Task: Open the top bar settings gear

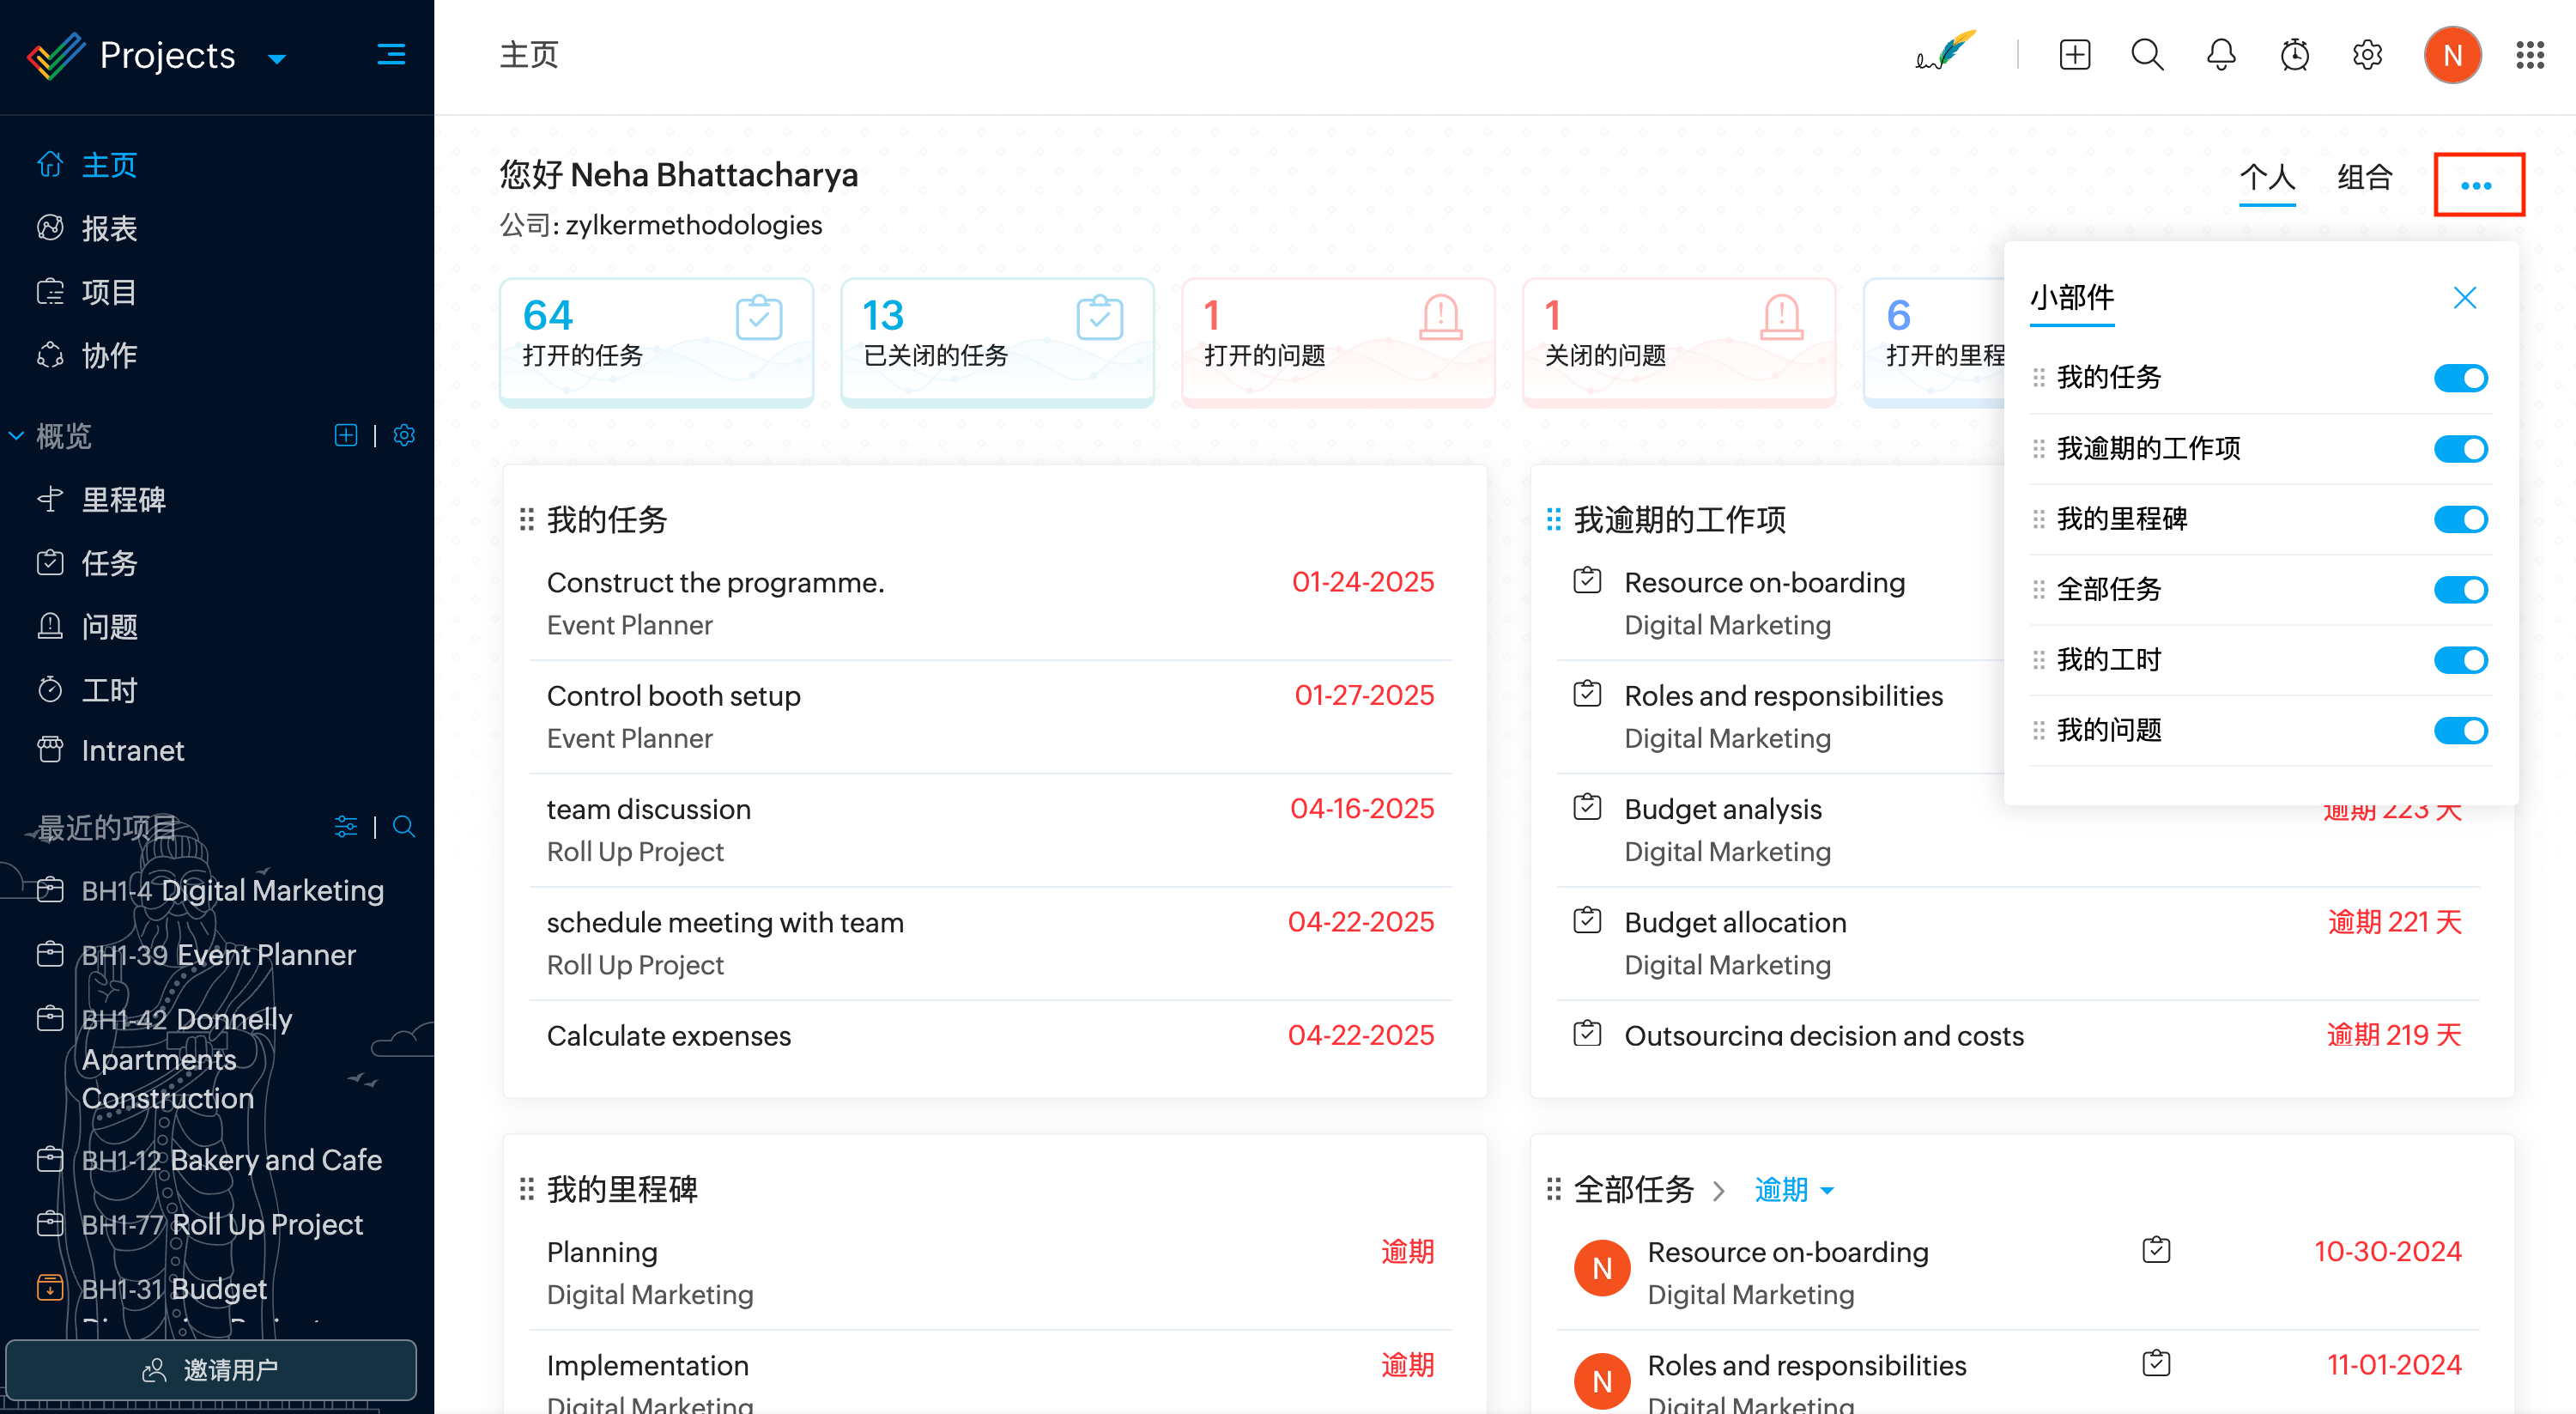Action: click(2367, 54)
